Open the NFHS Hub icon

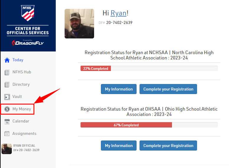pyautogui.click(x=7, y=72)
